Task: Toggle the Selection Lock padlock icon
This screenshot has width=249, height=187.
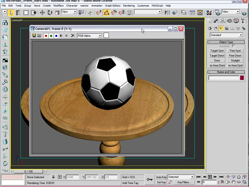Action: (53, 177)
